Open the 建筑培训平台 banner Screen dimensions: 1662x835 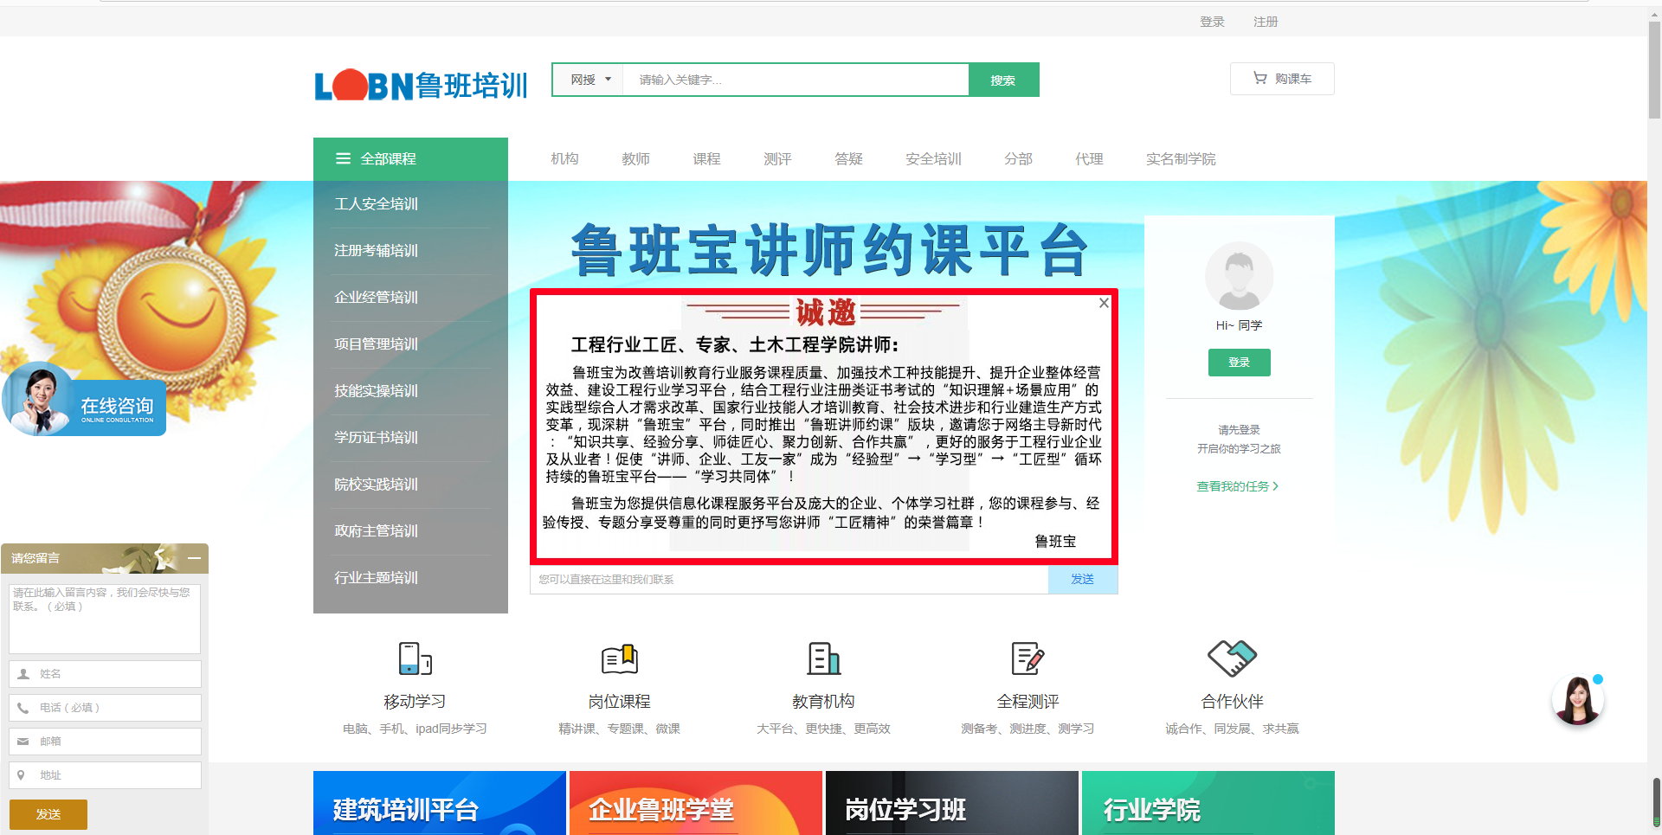tap(440, 803)
